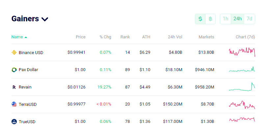This screenshot has width=267, height=135.
Task: Click the TerraUSD coin icon
Action: (x=14, y=104)
